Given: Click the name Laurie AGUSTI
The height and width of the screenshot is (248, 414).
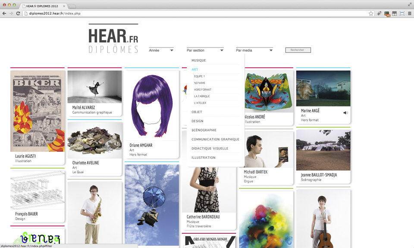Looking at the screenshot, I should click(25, 156).
